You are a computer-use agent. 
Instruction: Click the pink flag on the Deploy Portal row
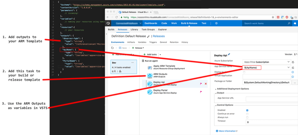[x=201, y=92]
